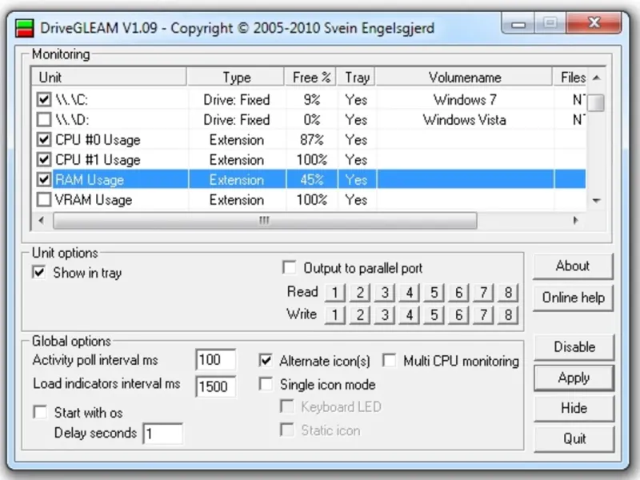Click the horizontal scrollbar right arrow
The height and width of the screenshot is (480, 640).
575,221
